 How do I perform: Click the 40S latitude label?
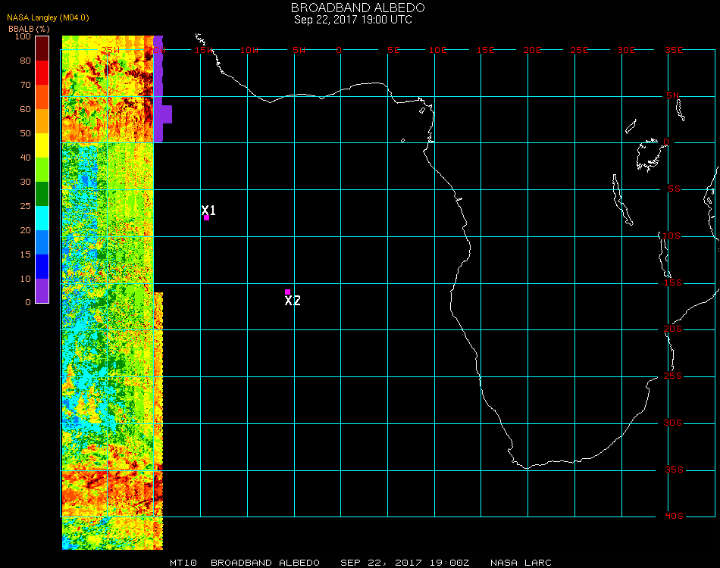(x=674, y=517)
